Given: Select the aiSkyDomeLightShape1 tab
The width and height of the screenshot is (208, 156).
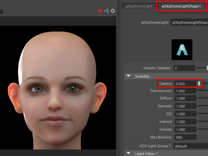Looking at the screenshot, I should [x=181, y=6].
